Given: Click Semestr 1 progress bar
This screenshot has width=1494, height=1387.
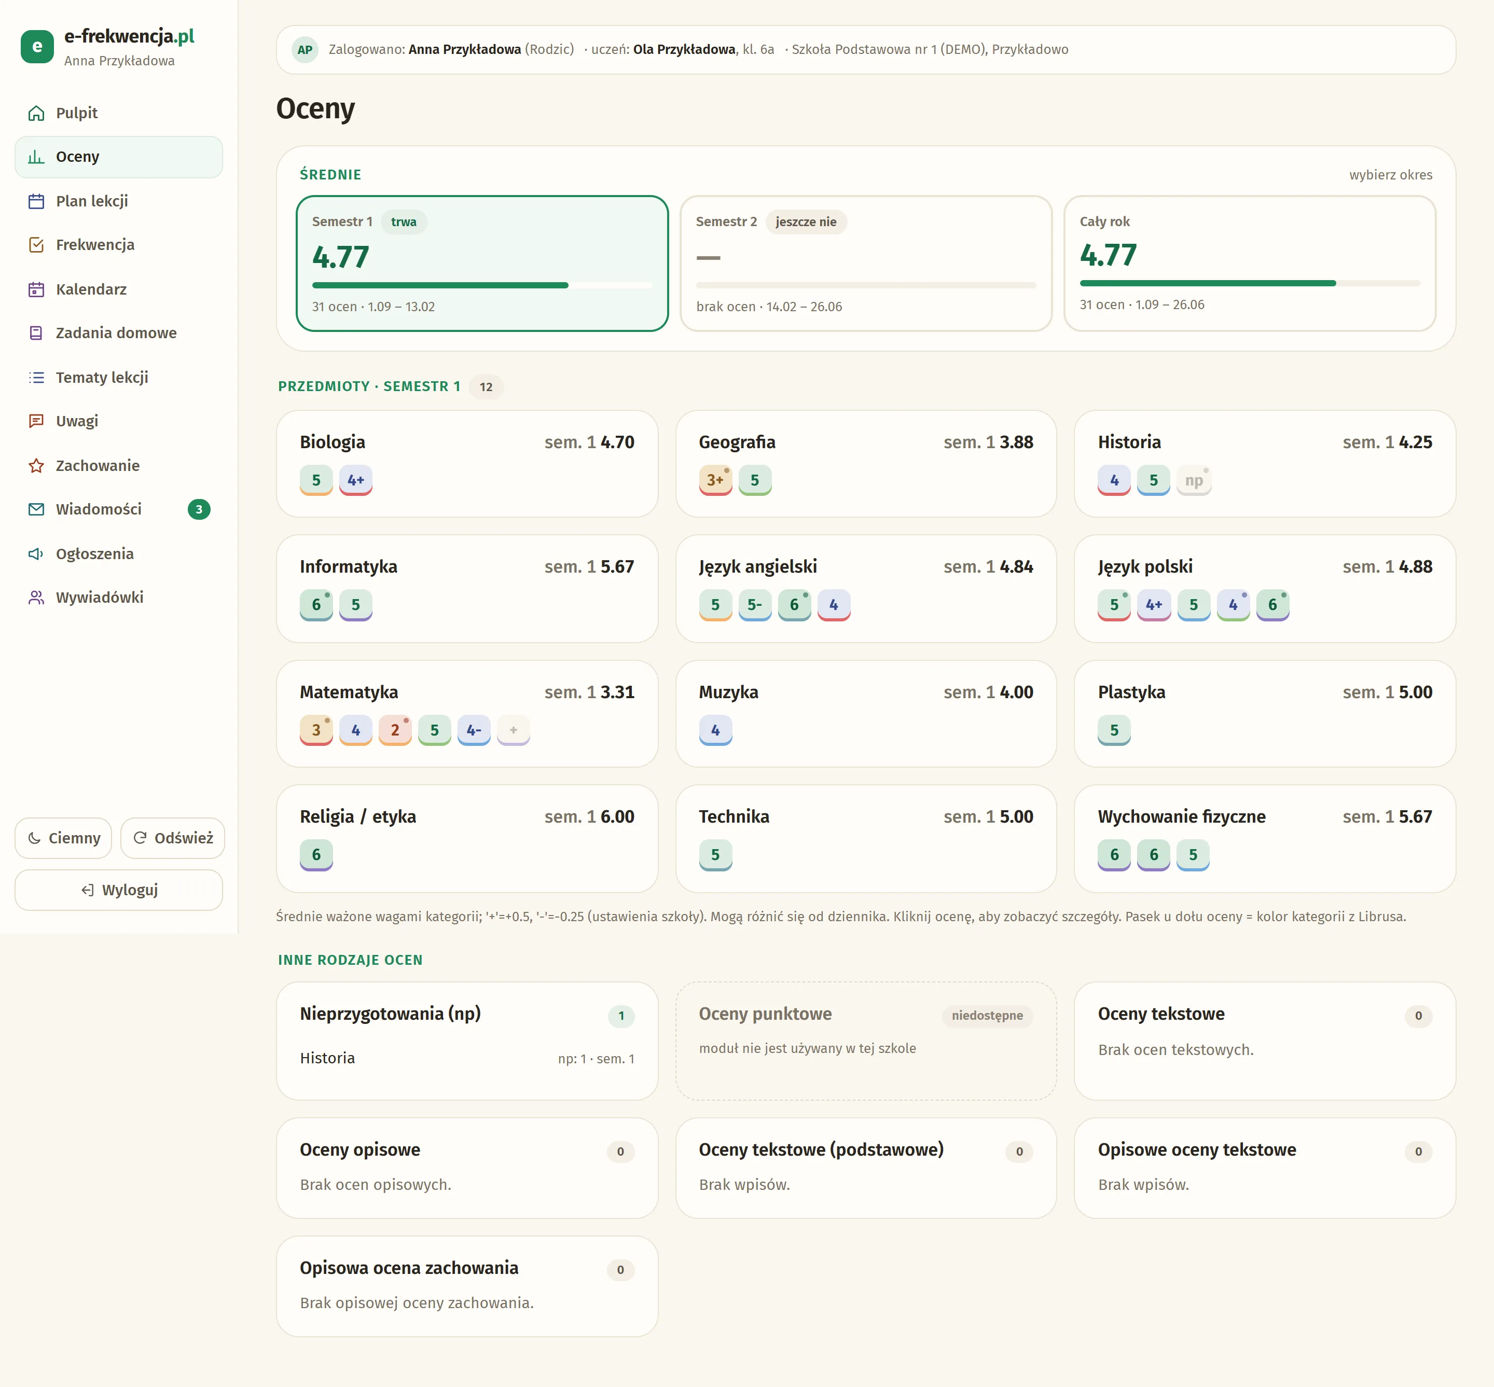Looking at the screenshot, I should pos(482,285).
